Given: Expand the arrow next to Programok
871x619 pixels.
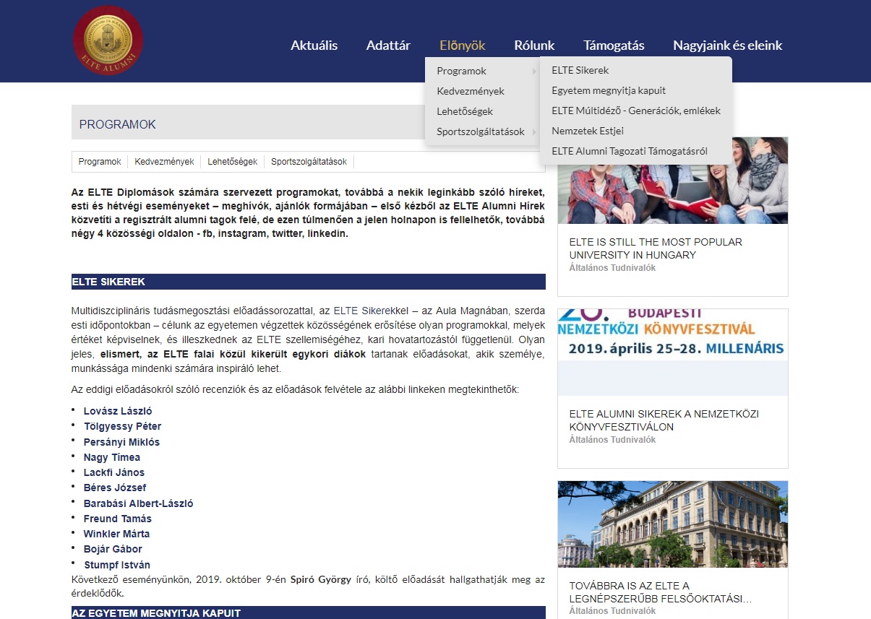Looking at the screenshot, I should (534, 71).
